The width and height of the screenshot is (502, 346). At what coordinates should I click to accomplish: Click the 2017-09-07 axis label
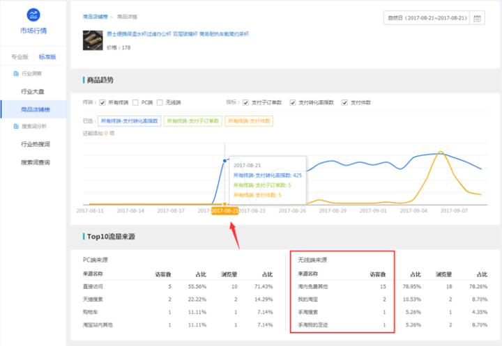[x=454, y=211]
